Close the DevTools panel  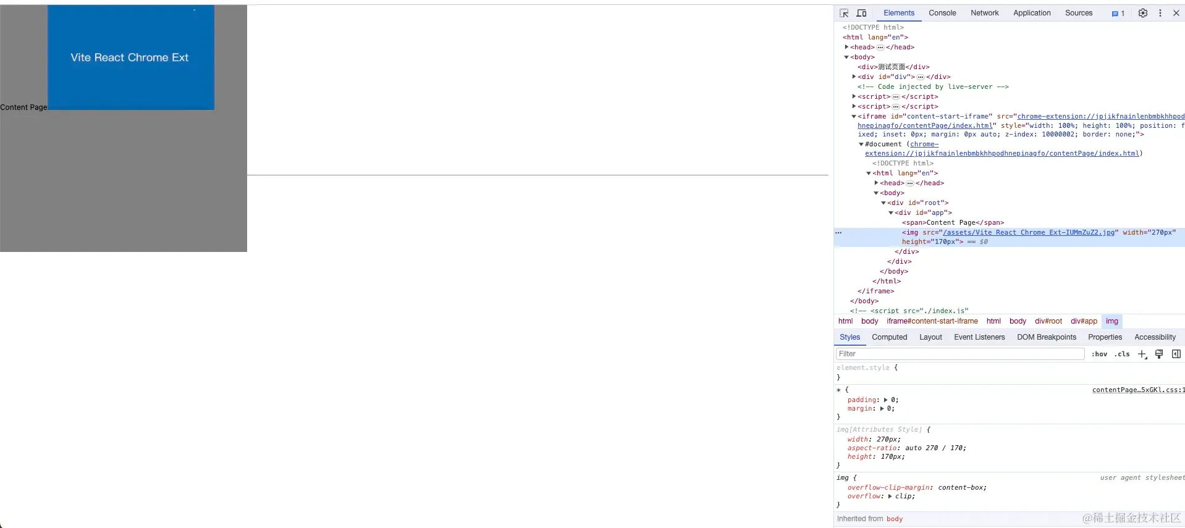click(x=1176, y=13)
